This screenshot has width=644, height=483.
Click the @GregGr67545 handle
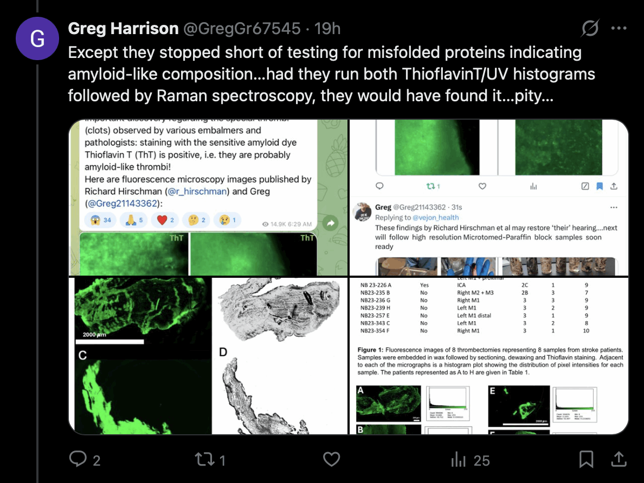click(242, 29)
